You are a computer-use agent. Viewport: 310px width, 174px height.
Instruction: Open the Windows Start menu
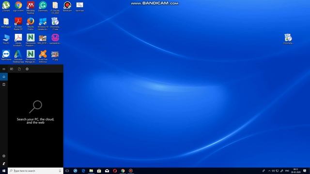pos(4,171)
